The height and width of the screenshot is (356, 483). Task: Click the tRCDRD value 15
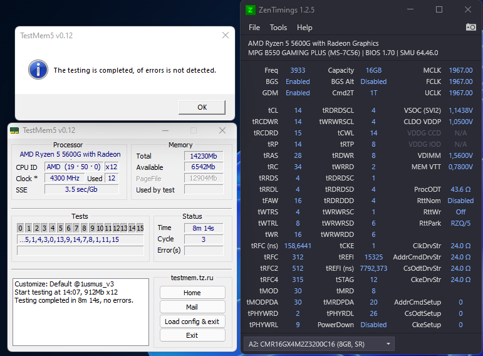298,133
